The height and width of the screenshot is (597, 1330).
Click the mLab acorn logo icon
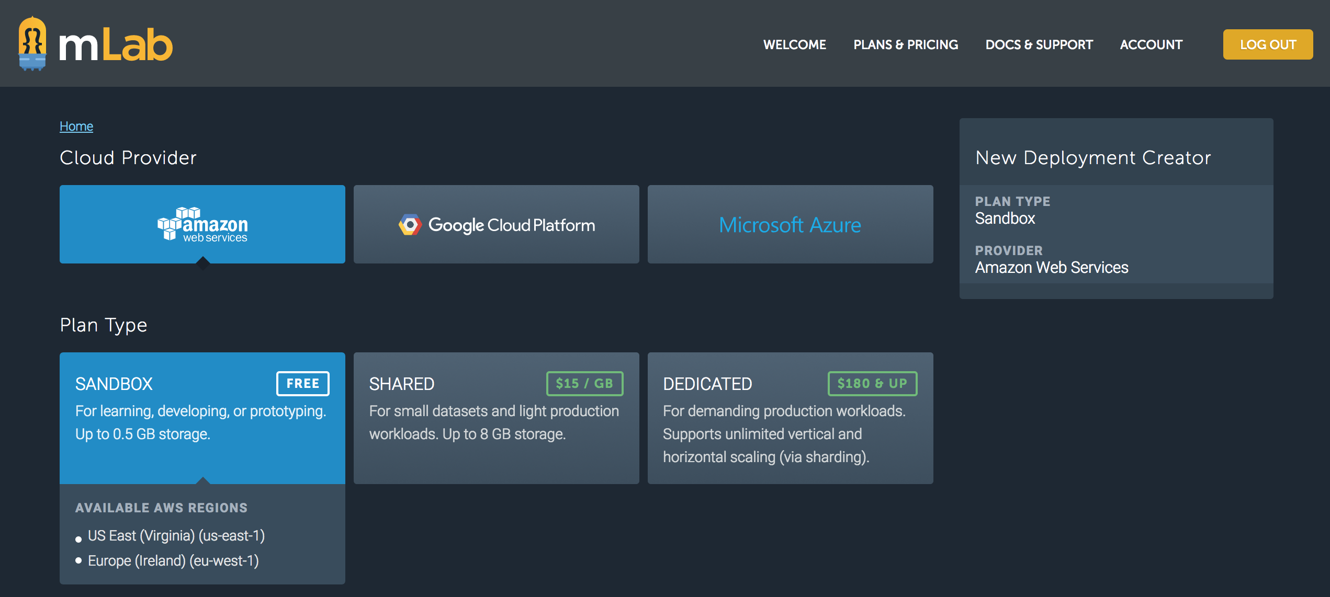tap(32, 44)
